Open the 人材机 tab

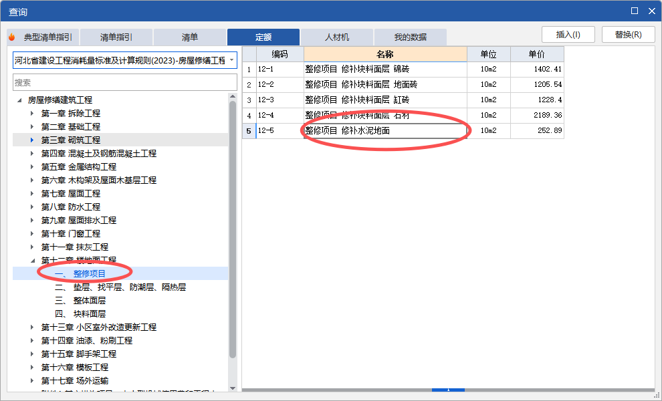(x=337, y=37)
